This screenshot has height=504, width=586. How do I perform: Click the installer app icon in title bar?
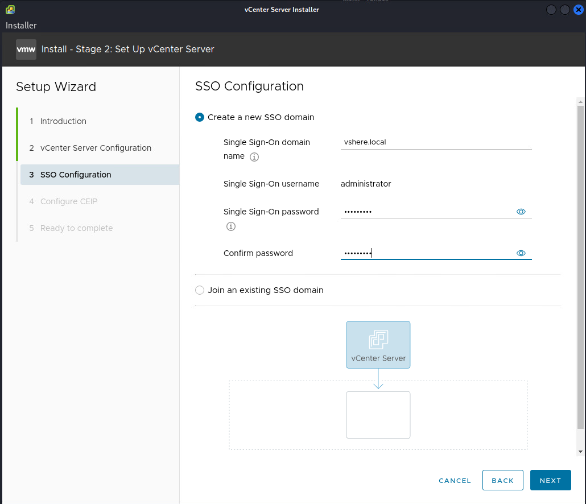[x=10, y=10]
